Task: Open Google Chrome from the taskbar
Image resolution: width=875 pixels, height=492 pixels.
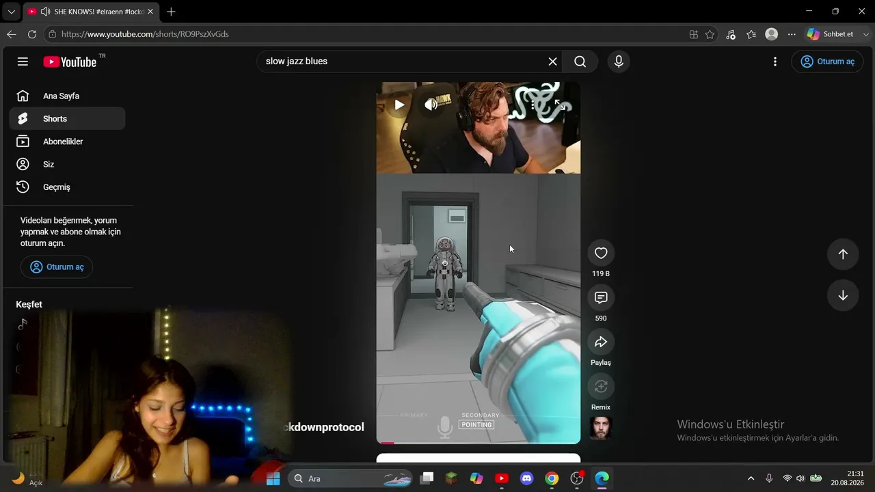Action: pyautogui.click(x=552, y=478)
